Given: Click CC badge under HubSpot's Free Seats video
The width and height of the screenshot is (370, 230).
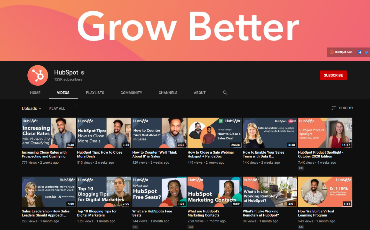Looking at the screenshot, I should (x=135, y=227).
